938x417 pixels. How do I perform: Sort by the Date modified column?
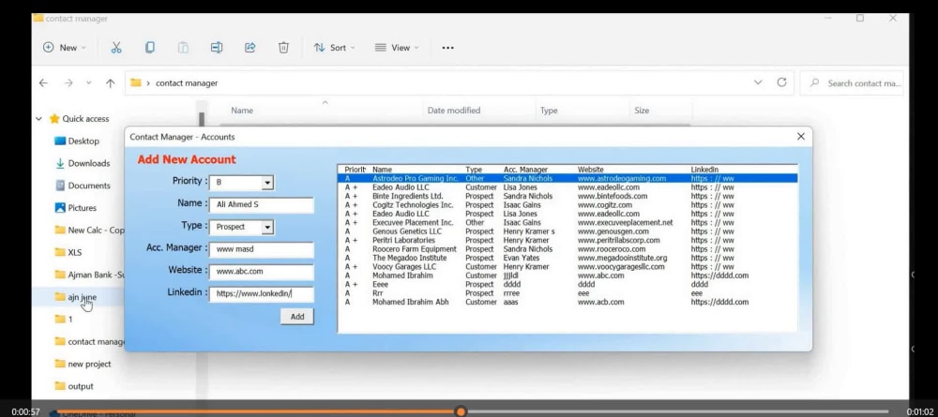[x=454, y=111]
